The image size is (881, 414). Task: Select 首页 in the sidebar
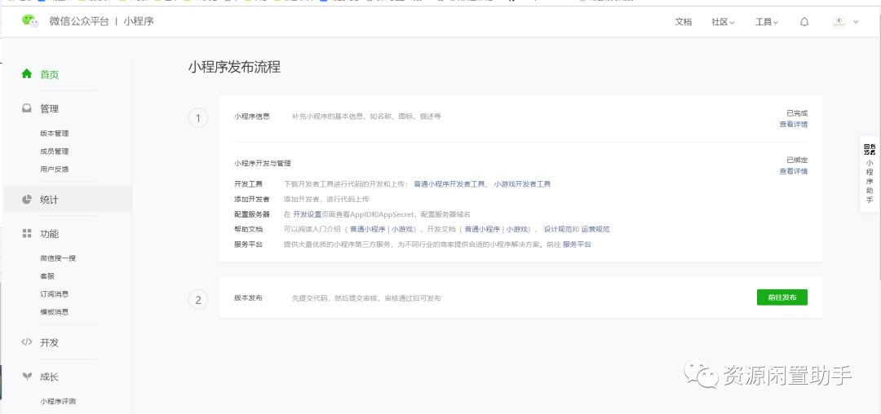point(50,74)
